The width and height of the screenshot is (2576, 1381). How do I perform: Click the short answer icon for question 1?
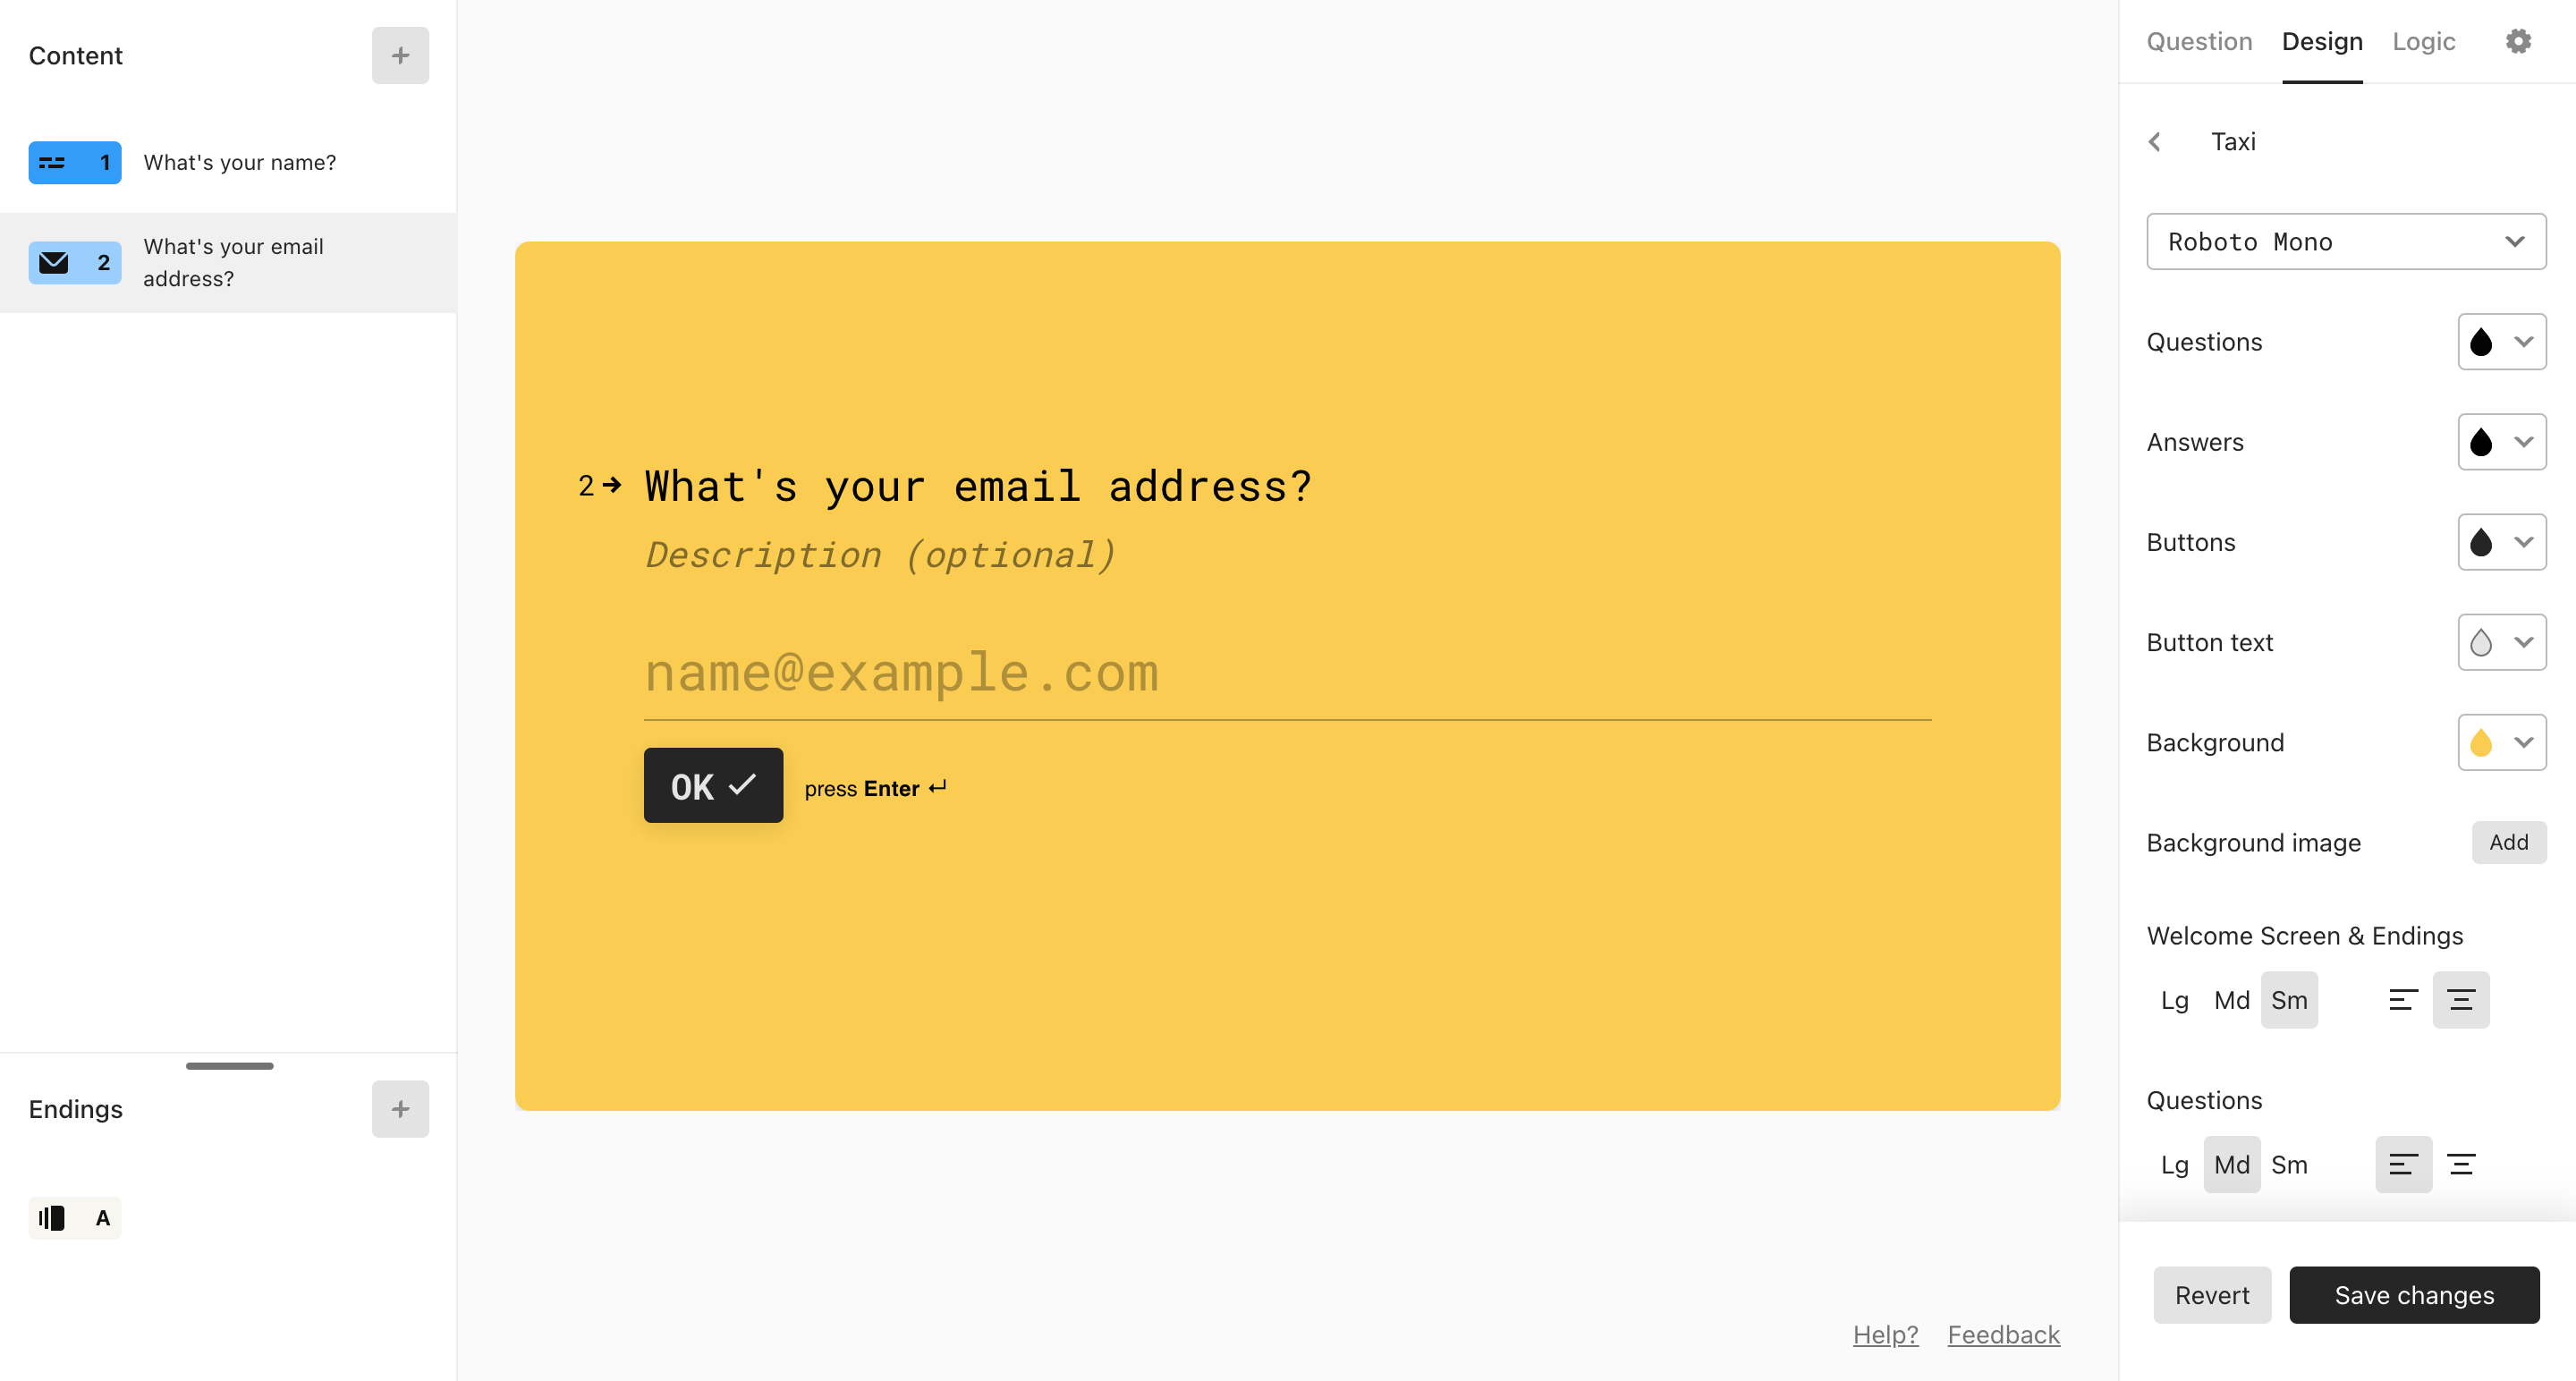(53, 162)
